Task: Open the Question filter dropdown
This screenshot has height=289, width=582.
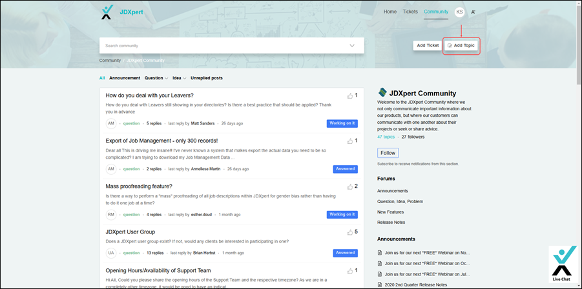Action: click(156, 78)
